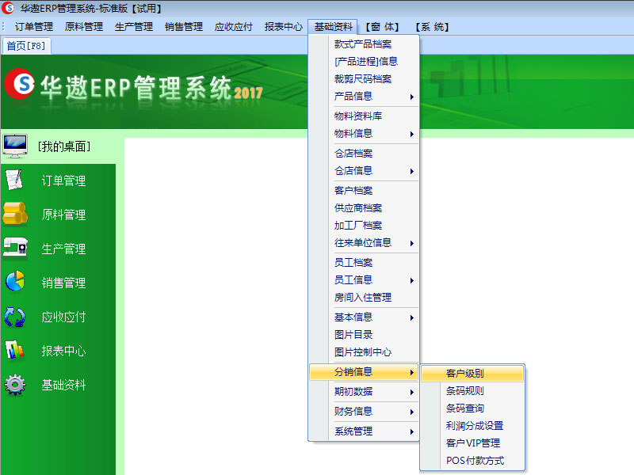Open the 【窗 体】 menu
The image size is (634, 475).
(x=383, y=27)
